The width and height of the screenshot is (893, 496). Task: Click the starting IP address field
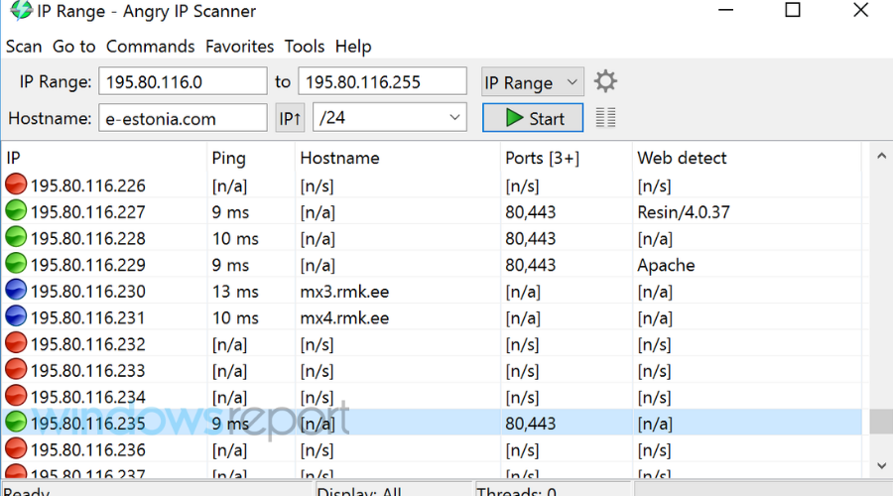click(183, 82)
